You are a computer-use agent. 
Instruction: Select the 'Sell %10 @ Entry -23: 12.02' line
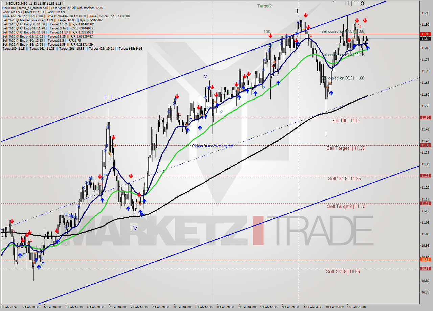click(x=47, y=36)
